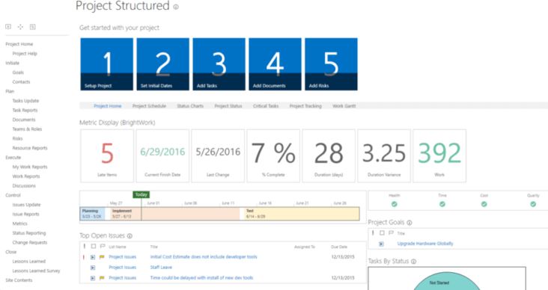Open My Work Reports in the sidebar
This screenshot has height=290, width=548.
30,167
